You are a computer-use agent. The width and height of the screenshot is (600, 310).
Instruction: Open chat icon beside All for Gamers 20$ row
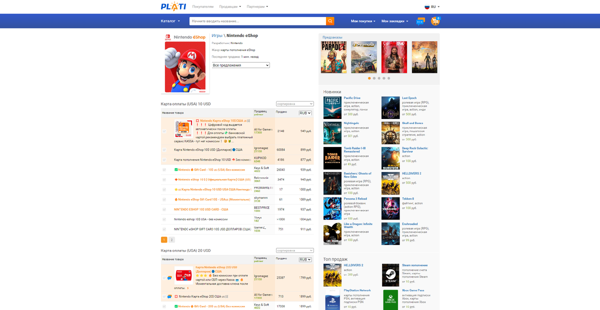170,296
